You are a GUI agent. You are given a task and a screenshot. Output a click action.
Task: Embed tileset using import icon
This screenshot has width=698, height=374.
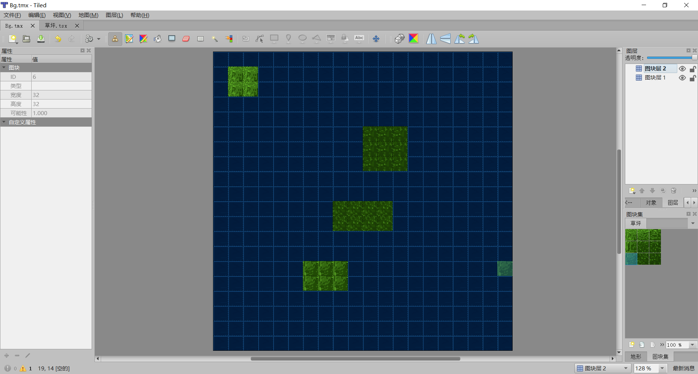coord(642,345)
